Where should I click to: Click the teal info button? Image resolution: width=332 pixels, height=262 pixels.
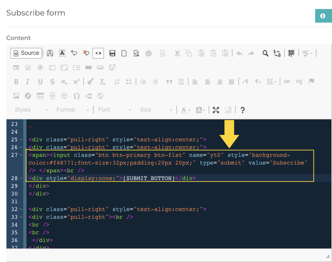pos(323,15)
